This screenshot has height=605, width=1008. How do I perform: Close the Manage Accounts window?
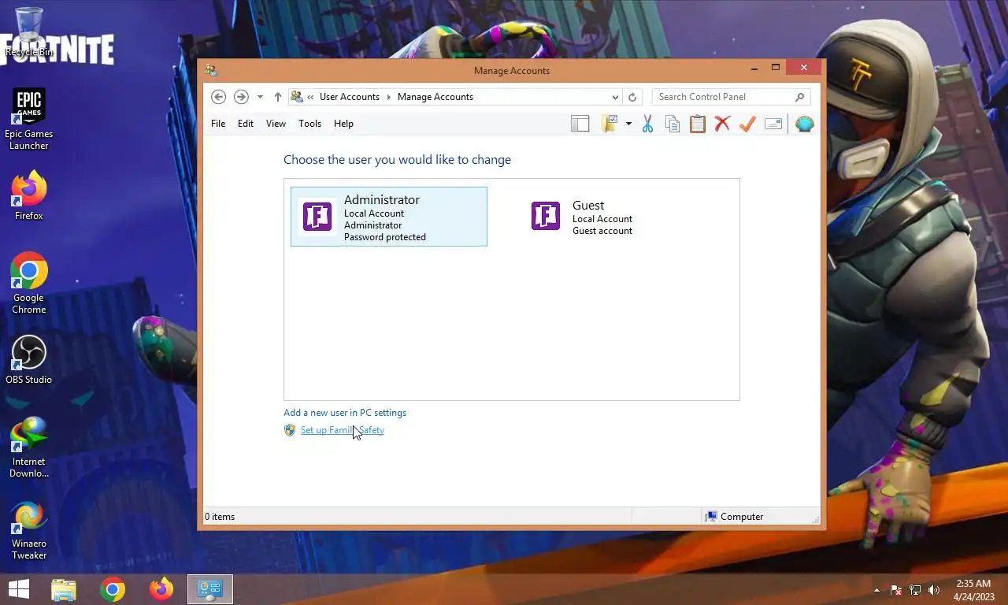click(x=803, y=69)
